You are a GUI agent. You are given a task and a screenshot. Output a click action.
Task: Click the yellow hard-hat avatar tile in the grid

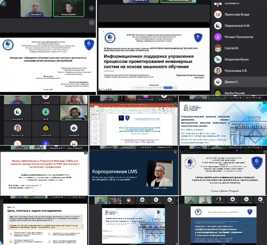[46, 129]
